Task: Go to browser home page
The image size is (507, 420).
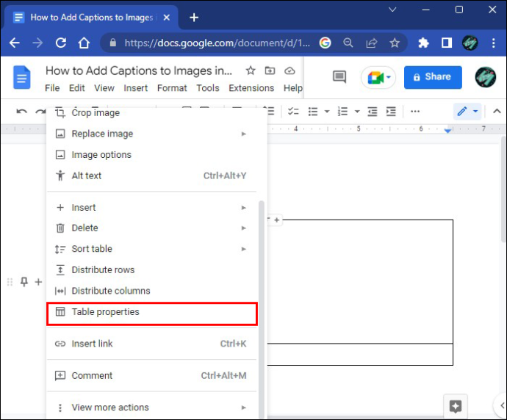Action: coord(84,43)
